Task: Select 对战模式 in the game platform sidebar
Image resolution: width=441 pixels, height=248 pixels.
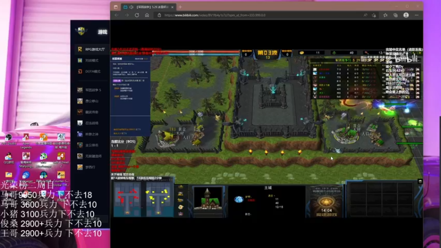Action: tap(92, 61)
